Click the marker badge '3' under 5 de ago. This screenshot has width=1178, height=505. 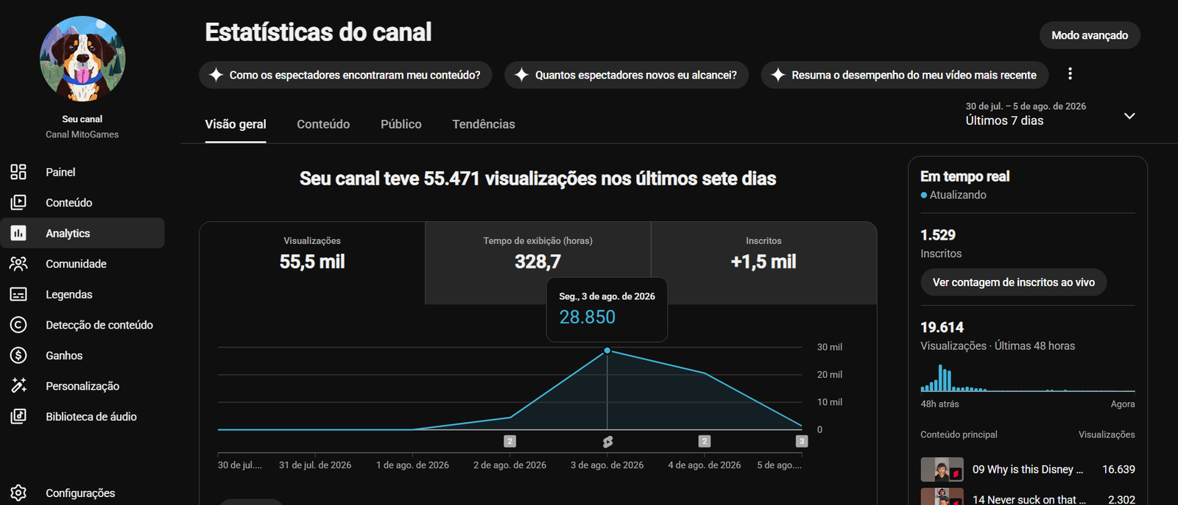(x=802, y=441)
